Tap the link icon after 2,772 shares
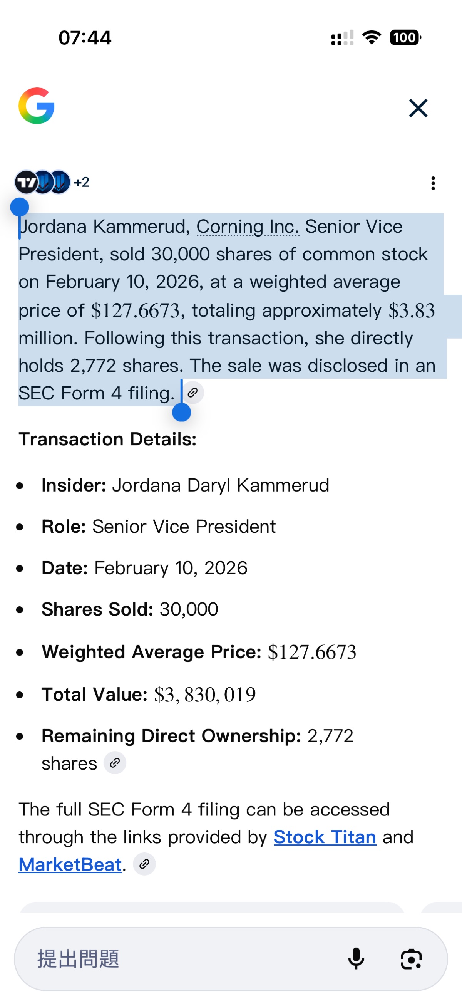The width and height of the screenshot is (462, 1005). [x=115, y=763]
